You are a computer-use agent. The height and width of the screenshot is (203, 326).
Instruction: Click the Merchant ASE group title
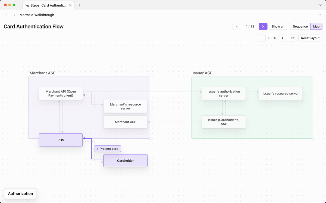[x=42, y=73]
